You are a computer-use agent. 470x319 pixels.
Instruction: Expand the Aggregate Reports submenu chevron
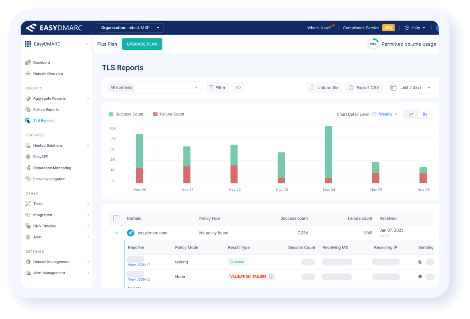click(x=88, y=98)
